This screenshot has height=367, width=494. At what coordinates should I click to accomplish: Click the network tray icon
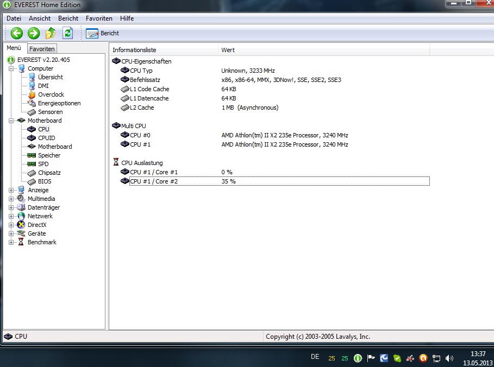436,358
